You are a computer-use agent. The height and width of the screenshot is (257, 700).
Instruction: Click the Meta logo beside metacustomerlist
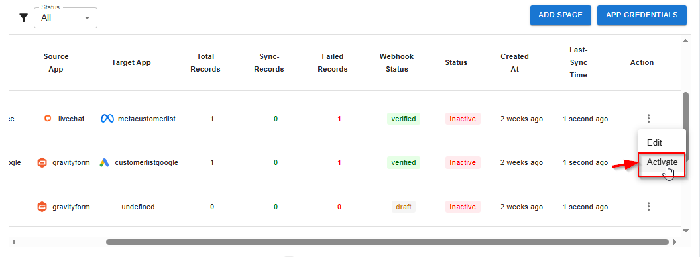pos(107,119)
